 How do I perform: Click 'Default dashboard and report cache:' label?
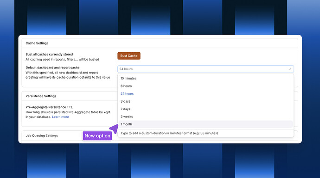coord(53,68)
